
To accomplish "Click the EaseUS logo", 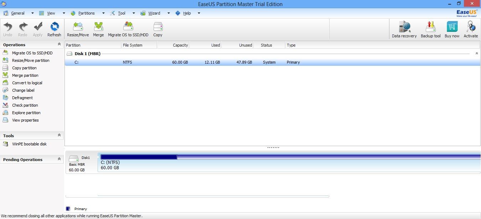I will pos(467,13).
